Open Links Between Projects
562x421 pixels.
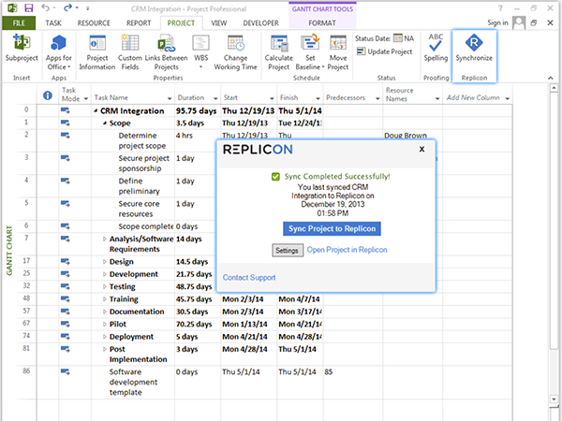coord(166,52)
